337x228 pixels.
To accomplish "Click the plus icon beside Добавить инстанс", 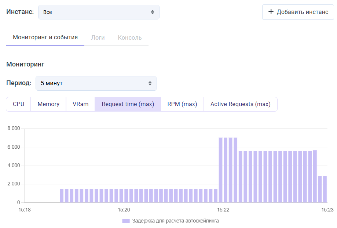I will 271,12.
